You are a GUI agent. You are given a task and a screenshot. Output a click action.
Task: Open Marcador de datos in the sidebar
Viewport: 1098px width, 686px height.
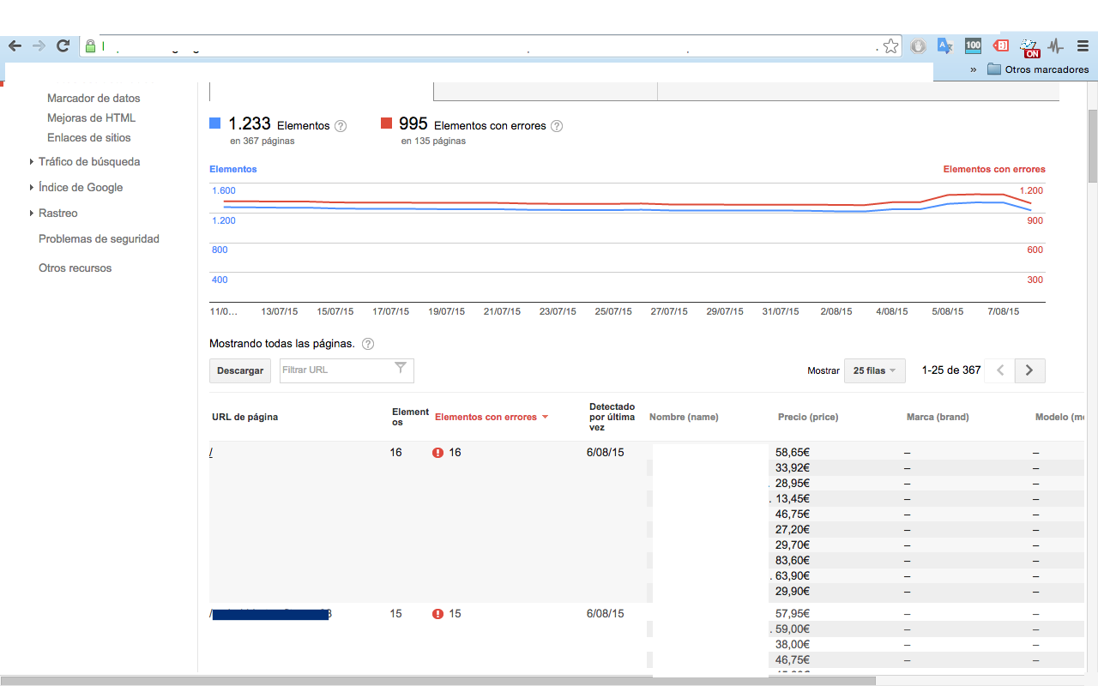click(x=94, y=99)
